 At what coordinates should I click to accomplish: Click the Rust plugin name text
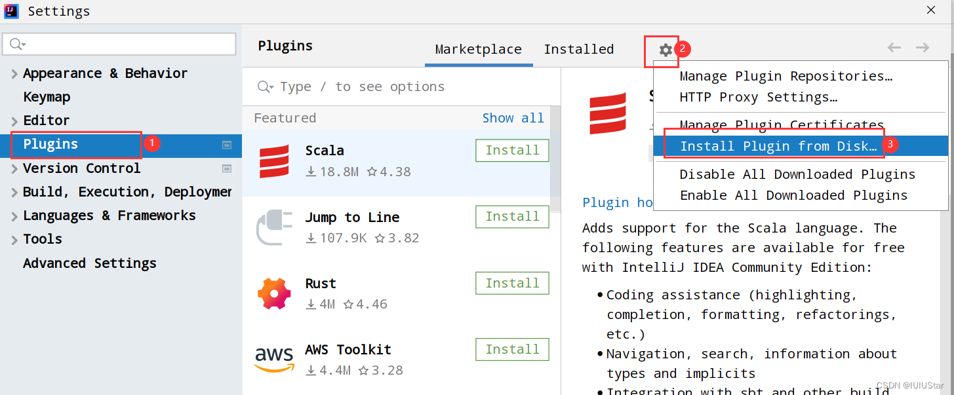321,283
